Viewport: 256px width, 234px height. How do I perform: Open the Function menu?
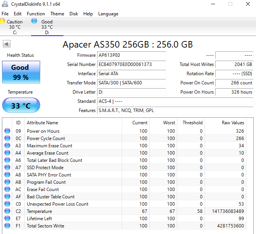[36, 14]
